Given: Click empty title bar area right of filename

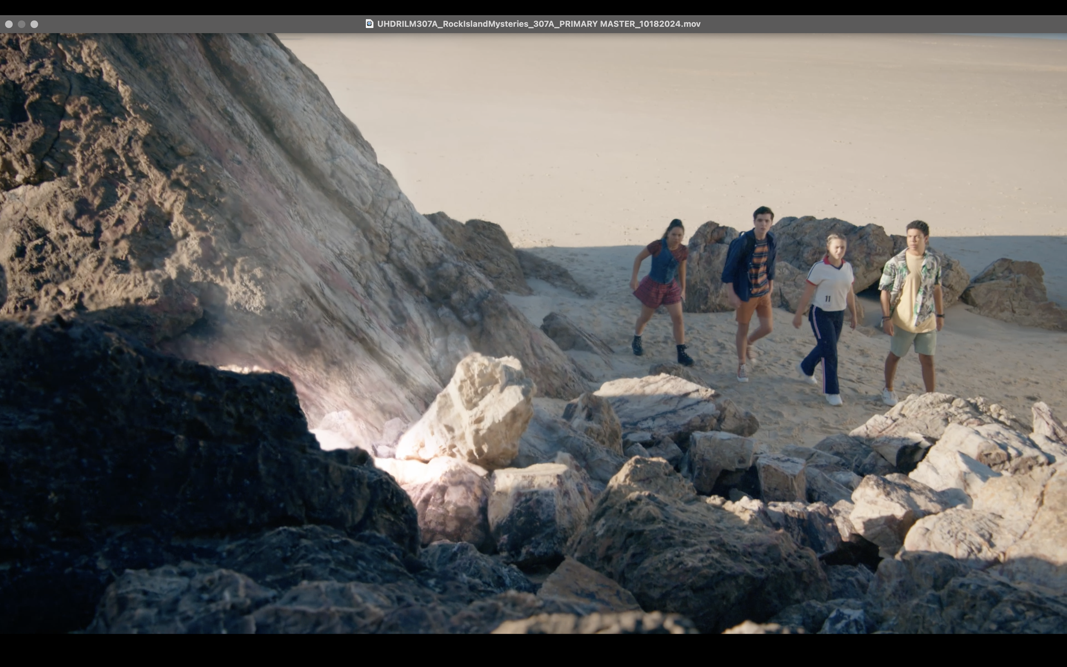Looking at the screenshot, I should tap(882, 24).
